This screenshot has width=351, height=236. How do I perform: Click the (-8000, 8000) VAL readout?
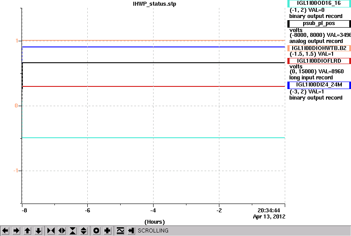pyautogui.click(x=320, y=35)
